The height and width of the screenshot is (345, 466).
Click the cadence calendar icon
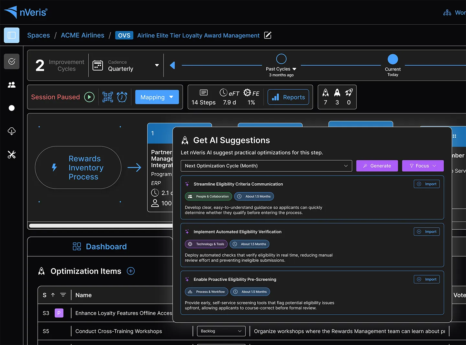coord(98,65)
